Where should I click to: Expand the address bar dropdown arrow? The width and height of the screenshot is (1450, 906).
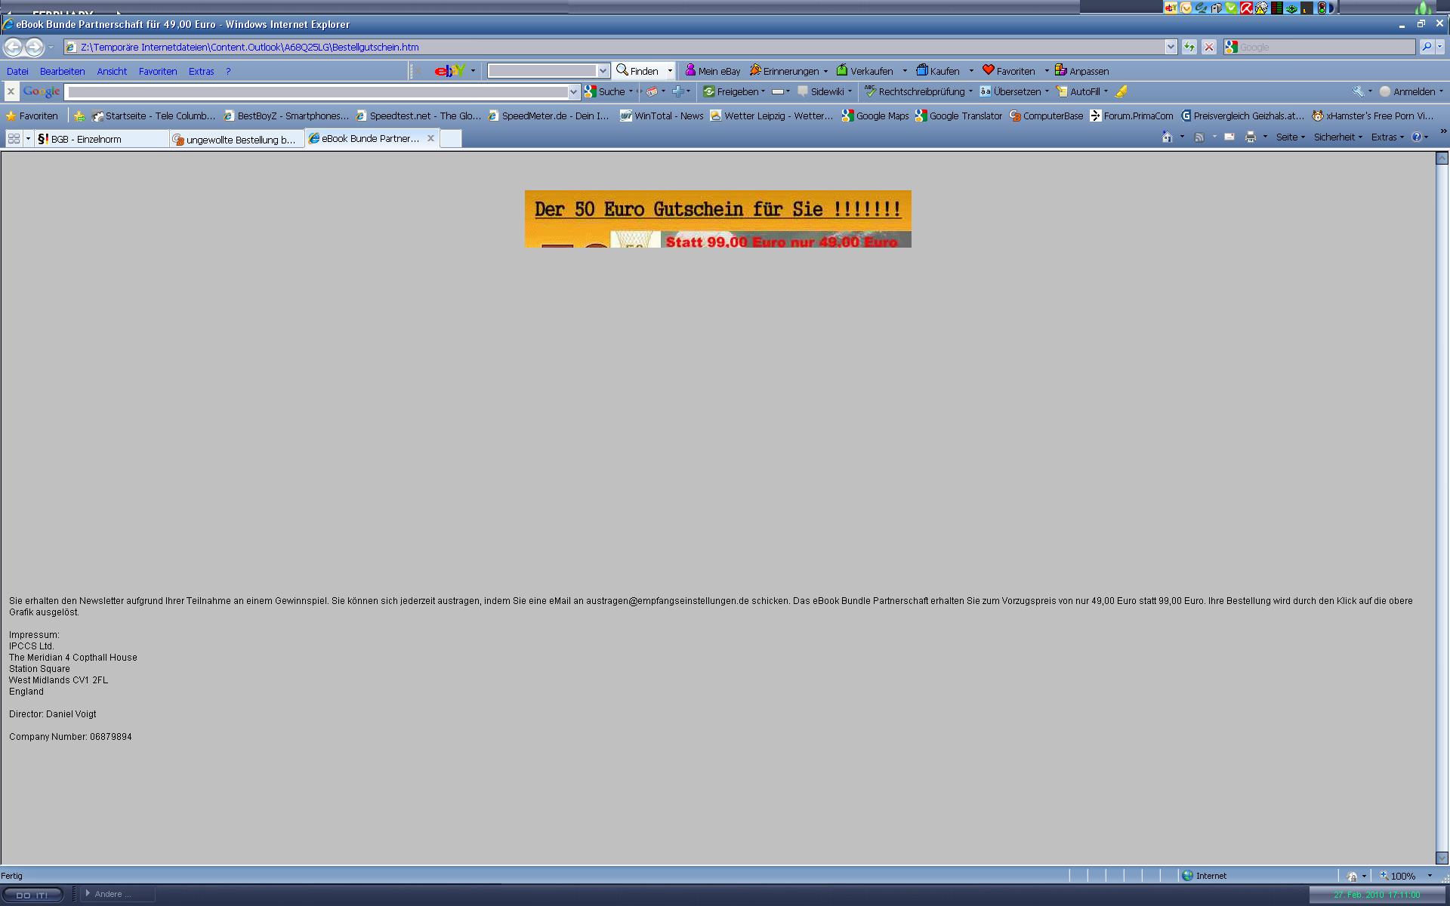pos(1171,47)
